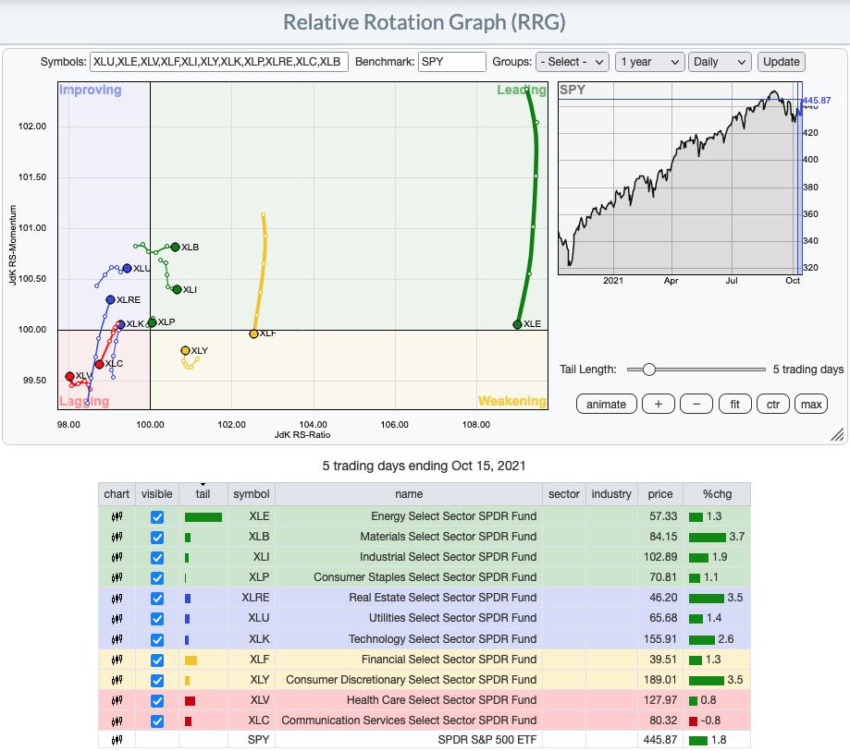Open the candlestick chart icon for XLY

(117, 680)
